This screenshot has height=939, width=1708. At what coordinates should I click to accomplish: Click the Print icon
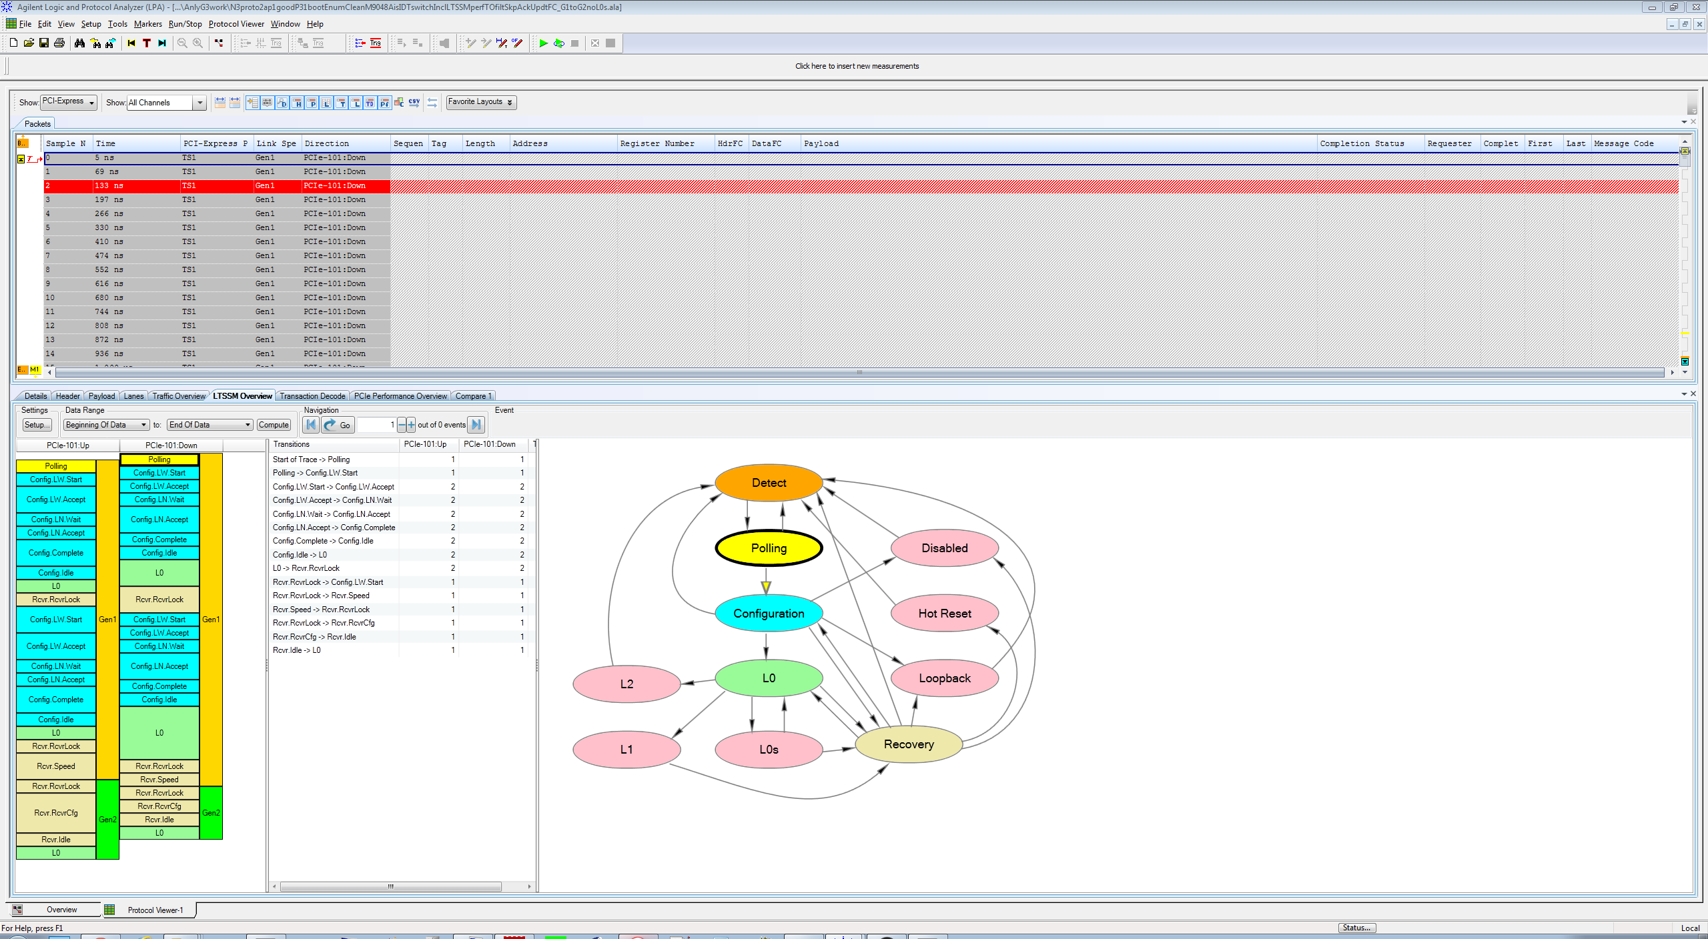coord(59,43)
